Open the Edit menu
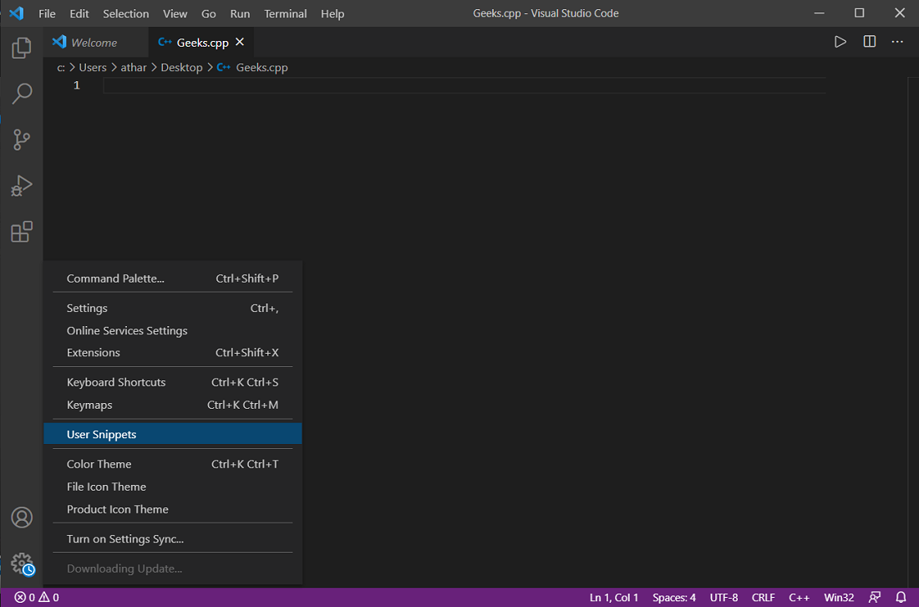Screen dimensions: 919x607 pos(79,13)
